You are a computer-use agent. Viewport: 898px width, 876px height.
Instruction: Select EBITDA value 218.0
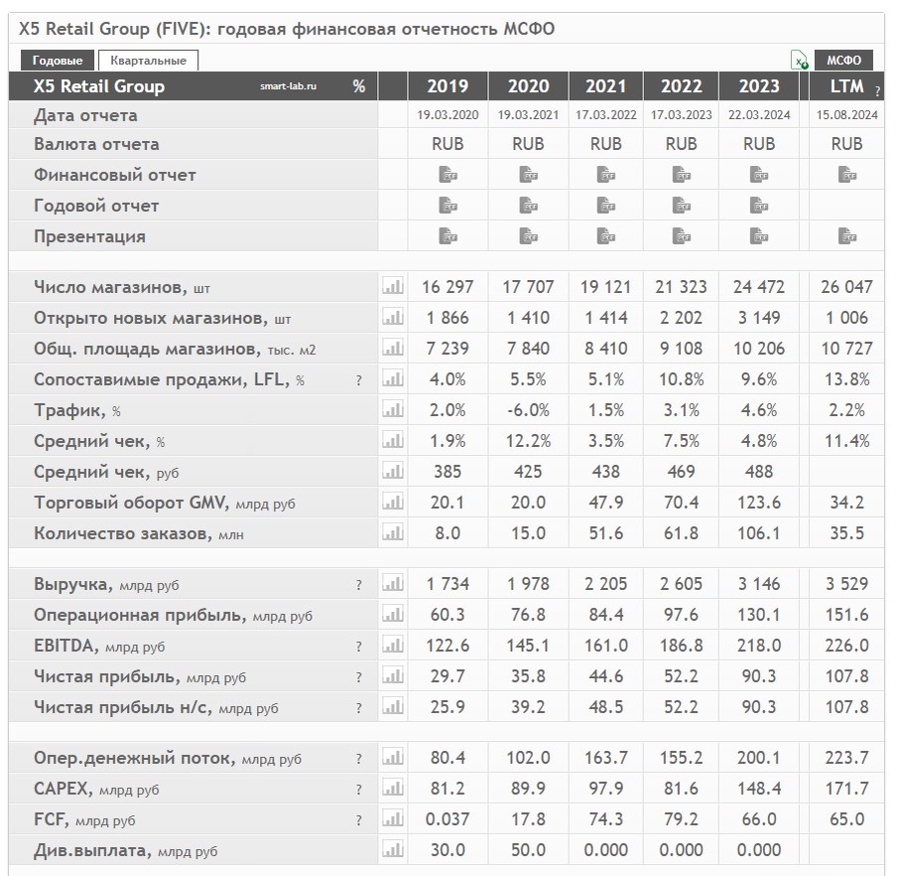759,646
